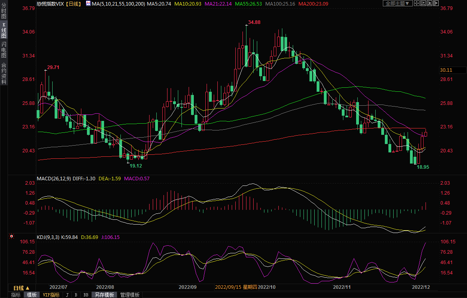Viewport: 467px width, 298px height.
Task: Select the K线图 side tab
Action: pyautogui.click(x=4, y=31)
